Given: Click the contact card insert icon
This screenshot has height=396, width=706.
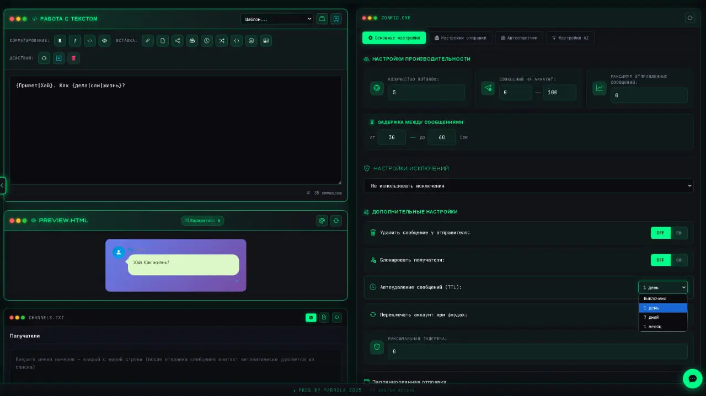Looking at the screenshot, I should point(266,40).
